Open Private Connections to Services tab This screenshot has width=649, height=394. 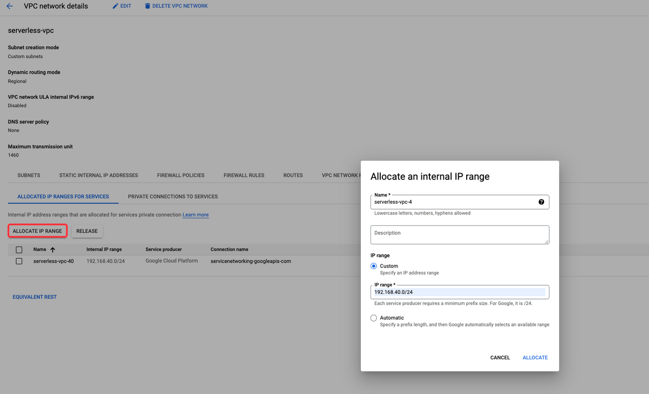[173, 196]
